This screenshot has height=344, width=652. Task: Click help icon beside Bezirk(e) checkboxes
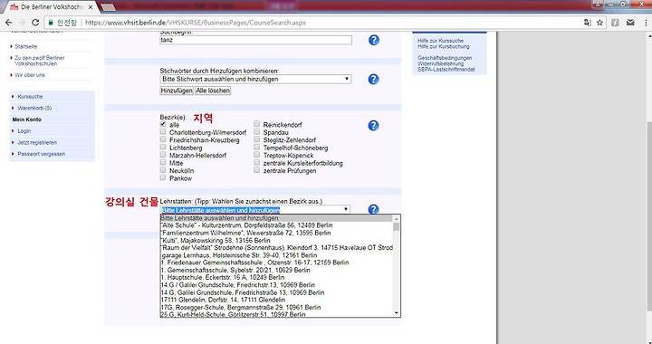pos(374,126)
